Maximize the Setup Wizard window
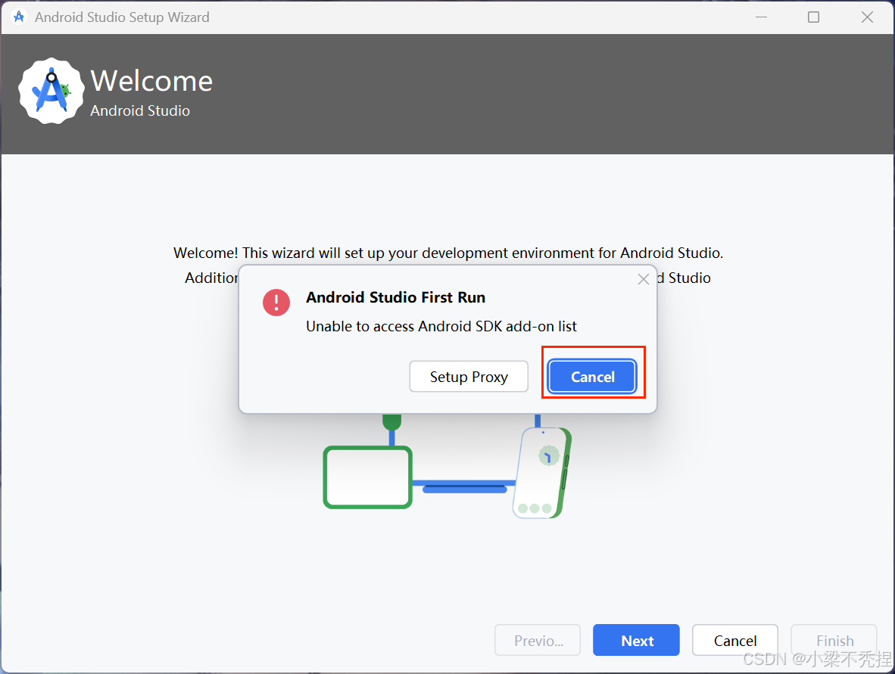The width and height of the screenshot is (895, 674). pos(813,17)
